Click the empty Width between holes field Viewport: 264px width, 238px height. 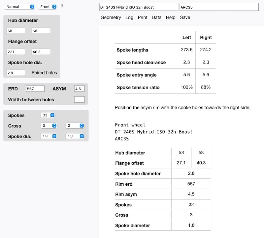point(79,99)
